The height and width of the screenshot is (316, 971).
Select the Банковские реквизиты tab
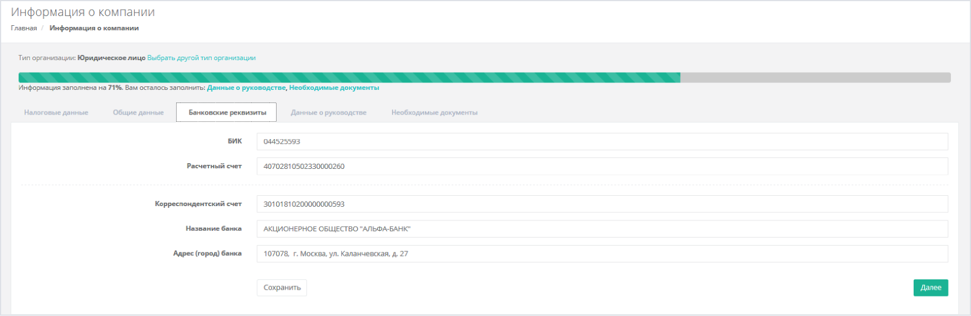click(x=227, y=113)
